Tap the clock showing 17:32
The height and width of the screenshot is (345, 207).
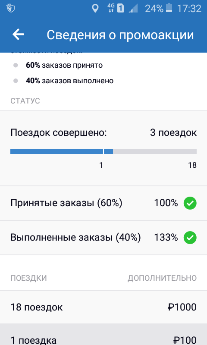click(x=189, y=9)
